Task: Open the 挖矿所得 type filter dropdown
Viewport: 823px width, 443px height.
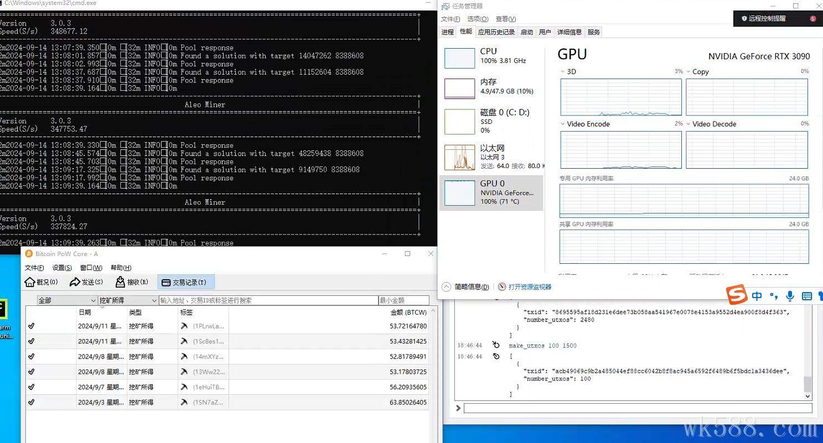Action: pos(128,300)
